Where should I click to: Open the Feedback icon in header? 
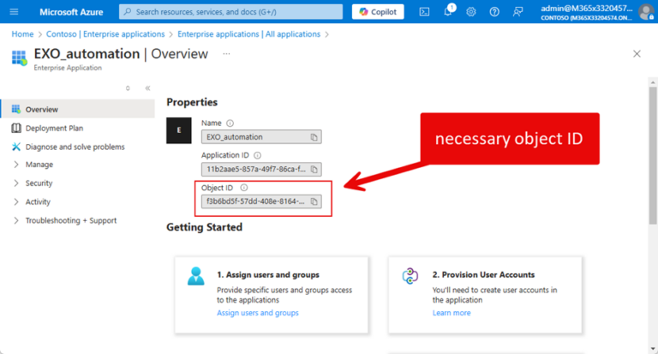(x=517, y=11)
